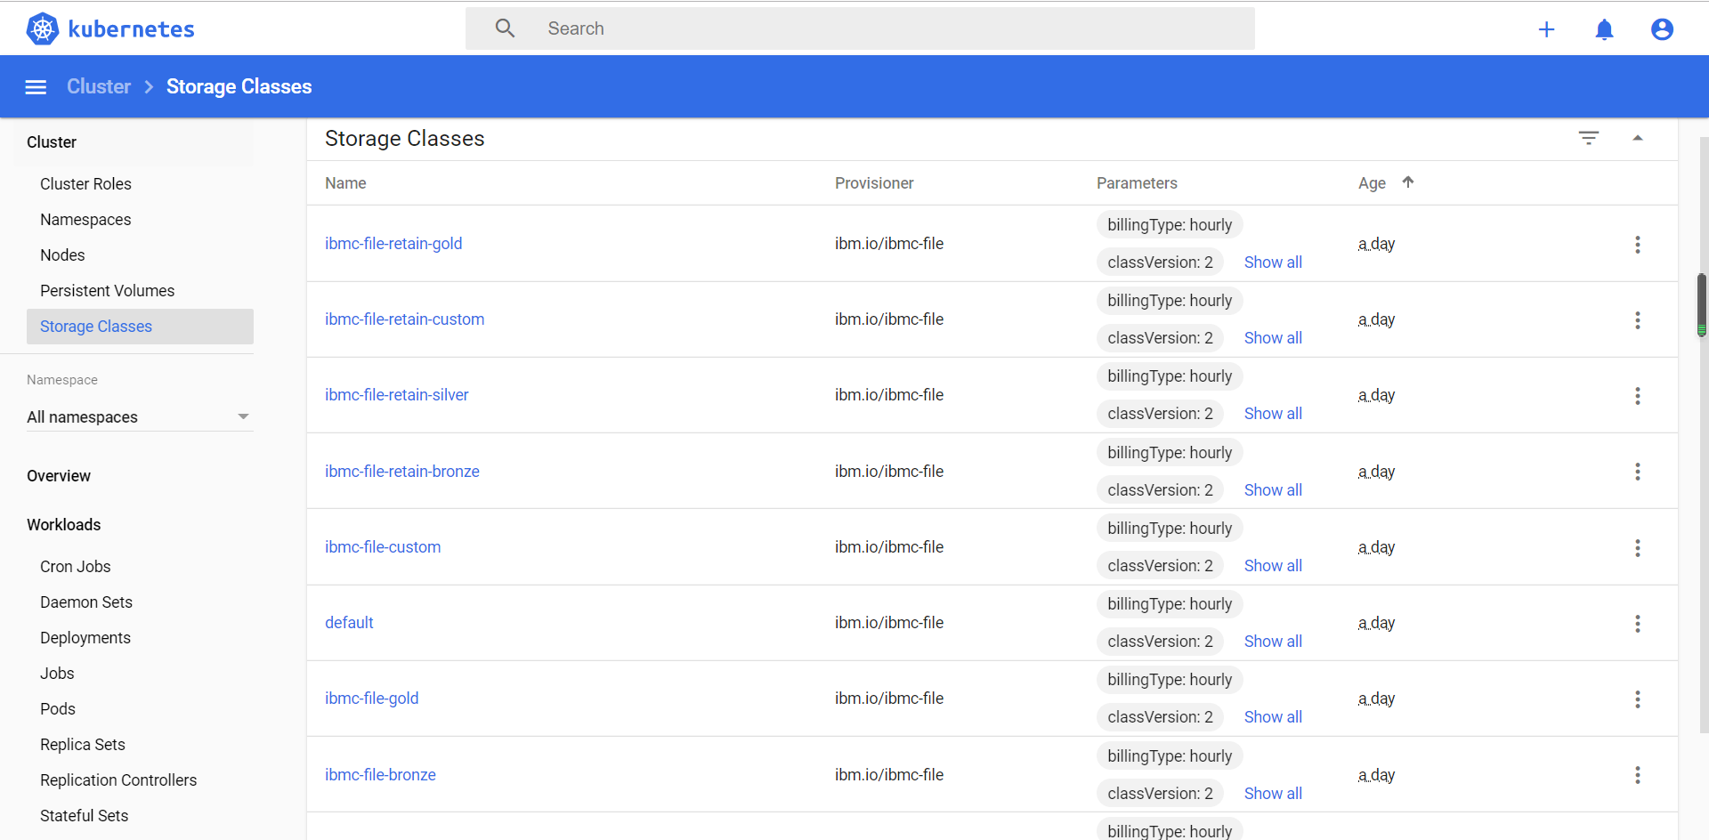Screen dimensions: 1709x840
Task: Open ibmc-file-gold storage class
Action: coord(371,699)
